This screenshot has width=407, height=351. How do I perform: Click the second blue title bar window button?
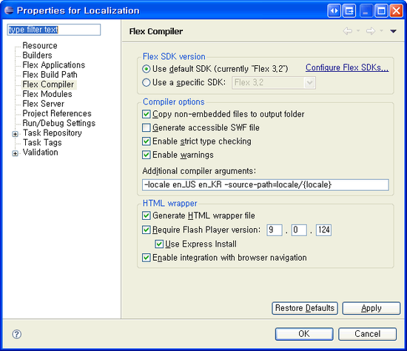(x=349, y=11)
